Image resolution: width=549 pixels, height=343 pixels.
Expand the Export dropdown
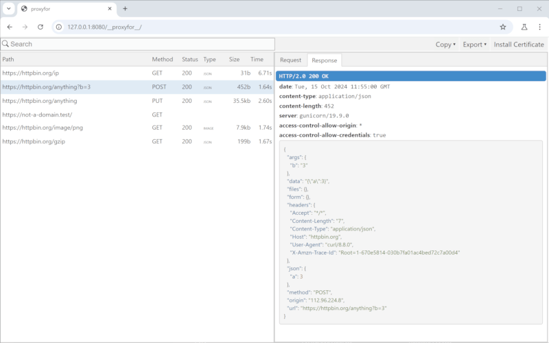click(474, 45)
